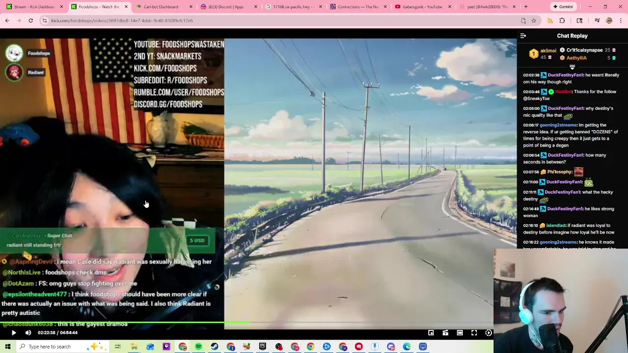The image size is (628, 353).
Task: Collapse the Chat Replay panel
Action: coord(523,36)
